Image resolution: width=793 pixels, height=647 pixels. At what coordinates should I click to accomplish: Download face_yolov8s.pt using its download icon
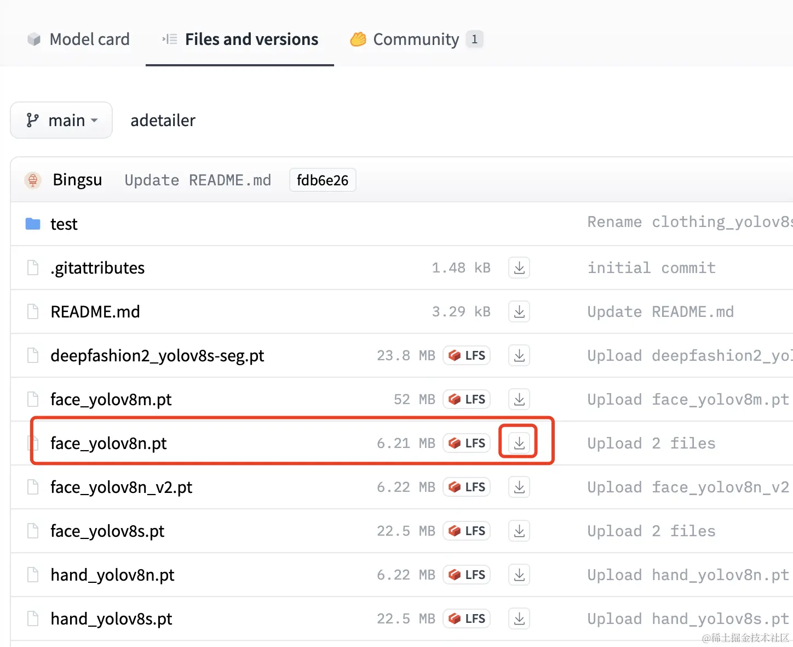519,531
